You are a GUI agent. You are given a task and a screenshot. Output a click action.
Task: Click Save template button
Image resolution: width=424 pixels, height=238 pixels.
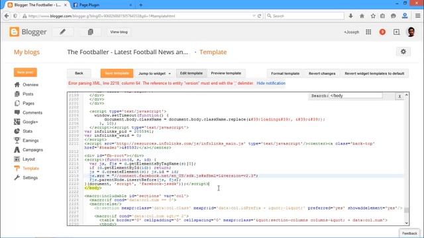117,73
